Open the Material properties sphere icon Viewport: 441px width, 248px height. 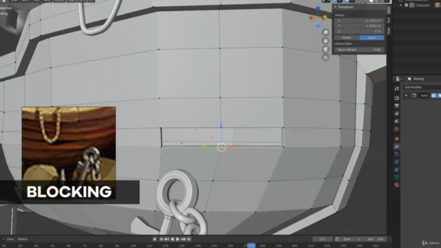[x=397, y=185]
